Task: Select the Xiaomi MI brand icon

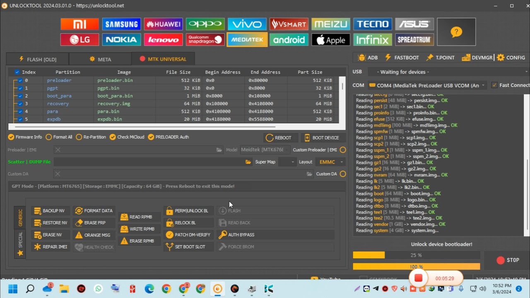Action: [x=79, y=24]
